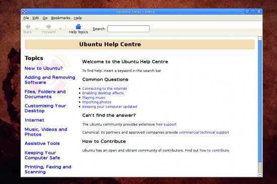Click the Back arrow icon
The image size is (277, 184).
click(28, 27)
